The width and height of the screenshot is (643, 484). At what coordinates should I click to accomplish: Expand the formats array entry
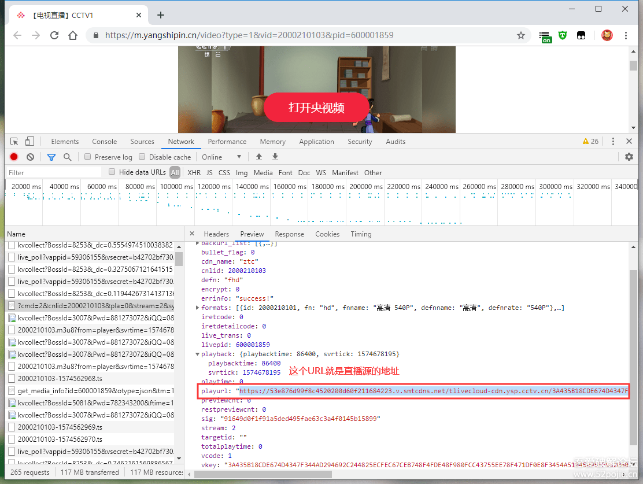[198, 308]
